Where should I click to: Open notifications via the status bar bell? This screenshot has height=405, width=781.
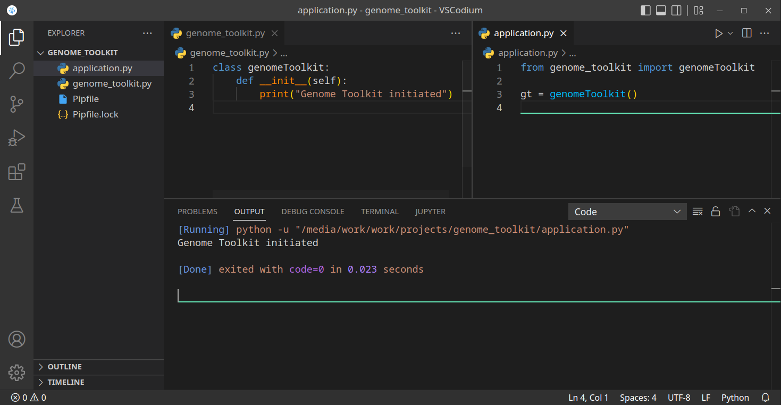(765, 397)
